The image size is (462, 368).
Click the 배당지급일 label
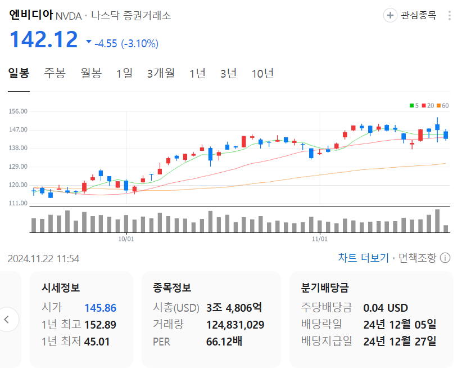(x=327, y=341)
